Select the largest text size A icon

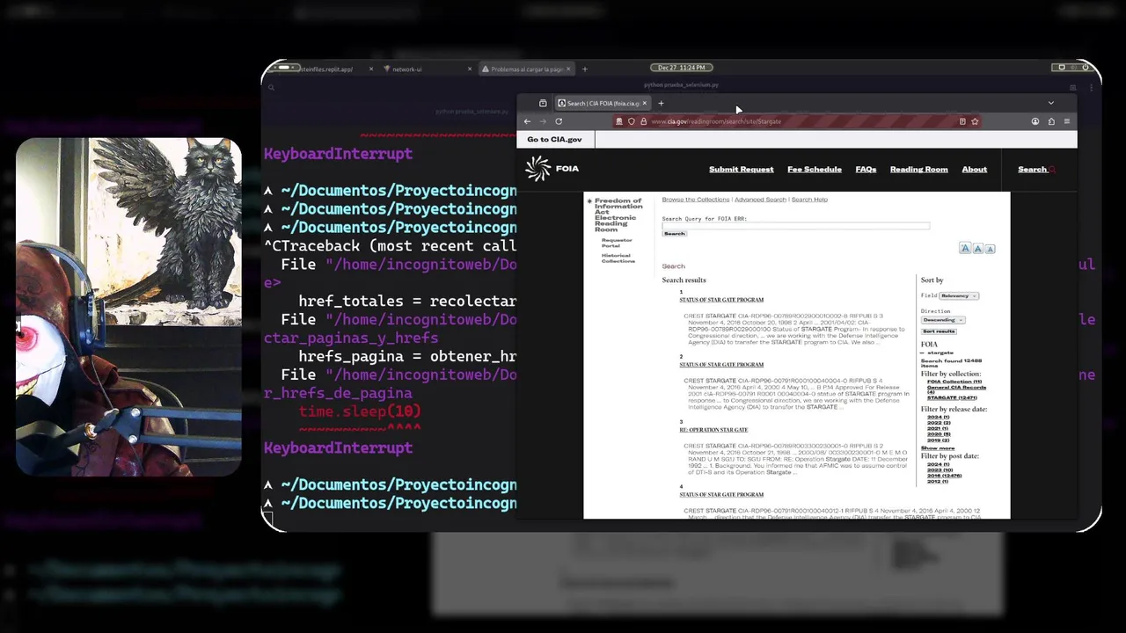tap(965, 249)
